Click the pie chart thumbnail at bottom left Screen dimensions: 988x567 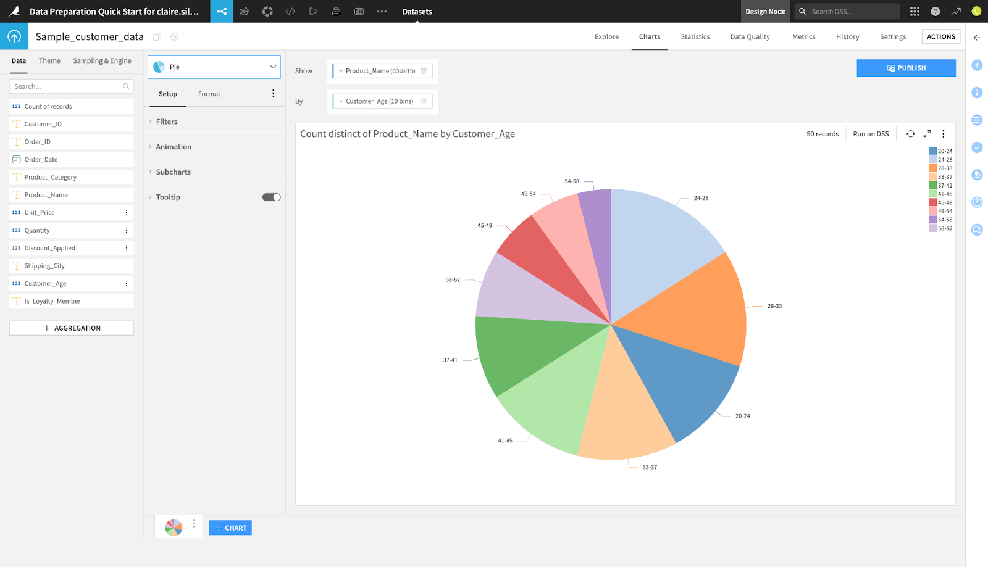click(173, 527)
